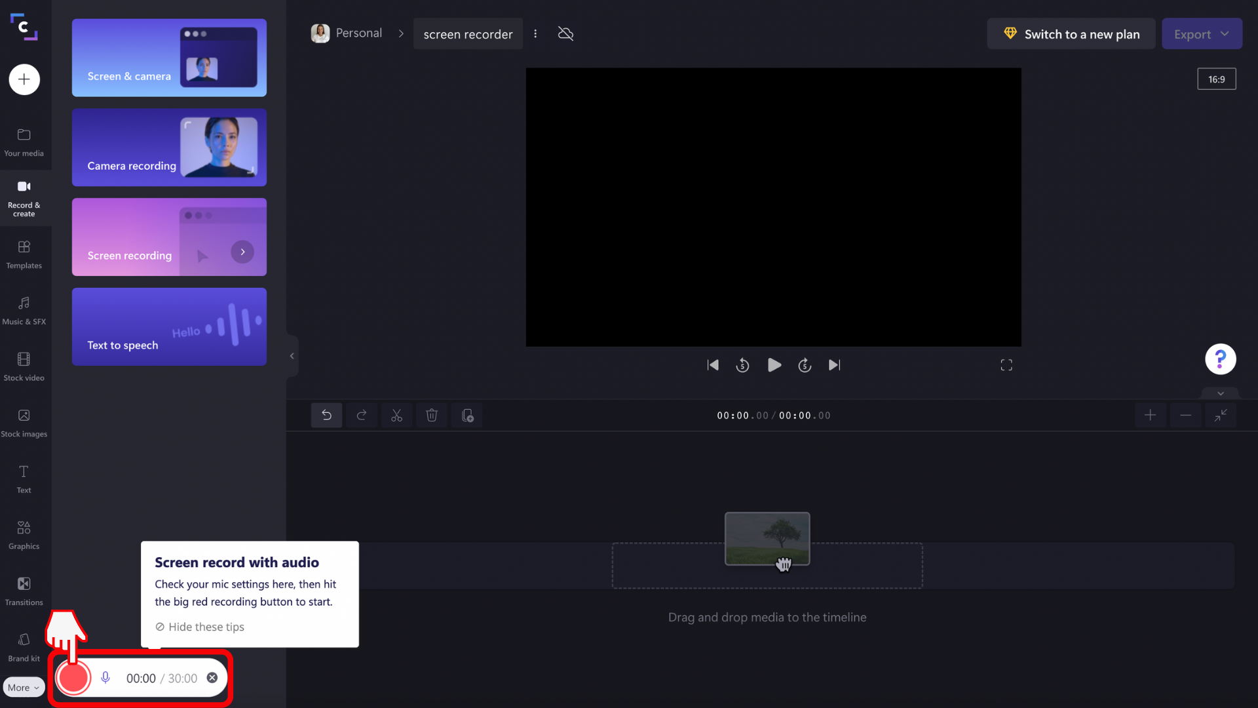Image resolution: width=1258 pixels, height=708 pixels.
Task: Open the three-dot project menu
Action: pyautogui.click(x=536, y=33)
